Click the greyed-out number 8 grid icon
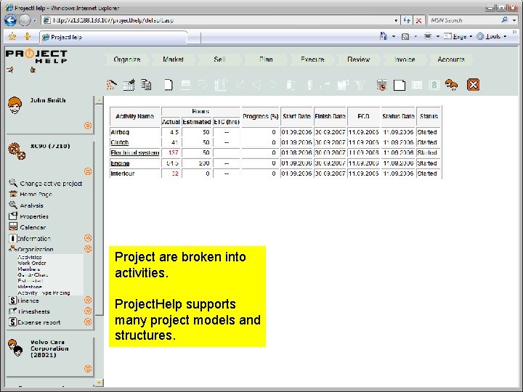Image resolution: width=523 pixels, height=392 pixels. coord(434,86)
